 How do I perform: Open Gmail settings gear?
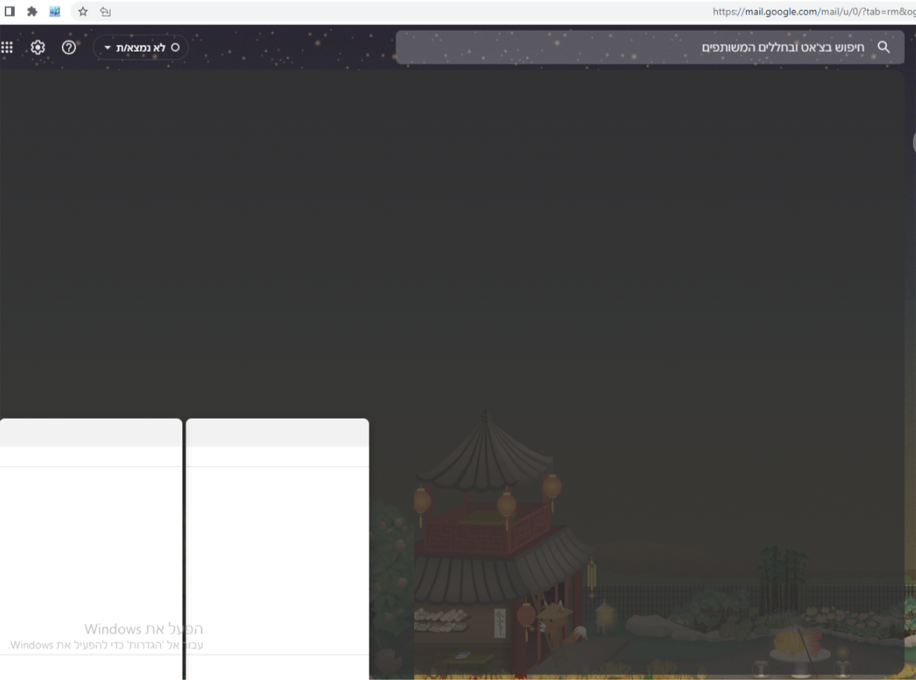[x=38, y=47]
